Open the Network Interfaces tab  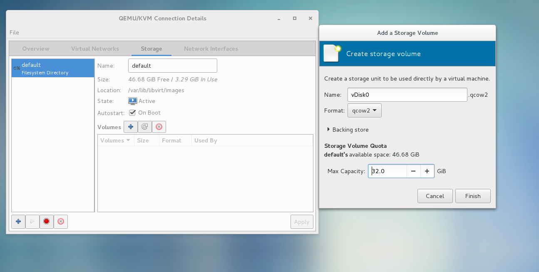point(211,49)
